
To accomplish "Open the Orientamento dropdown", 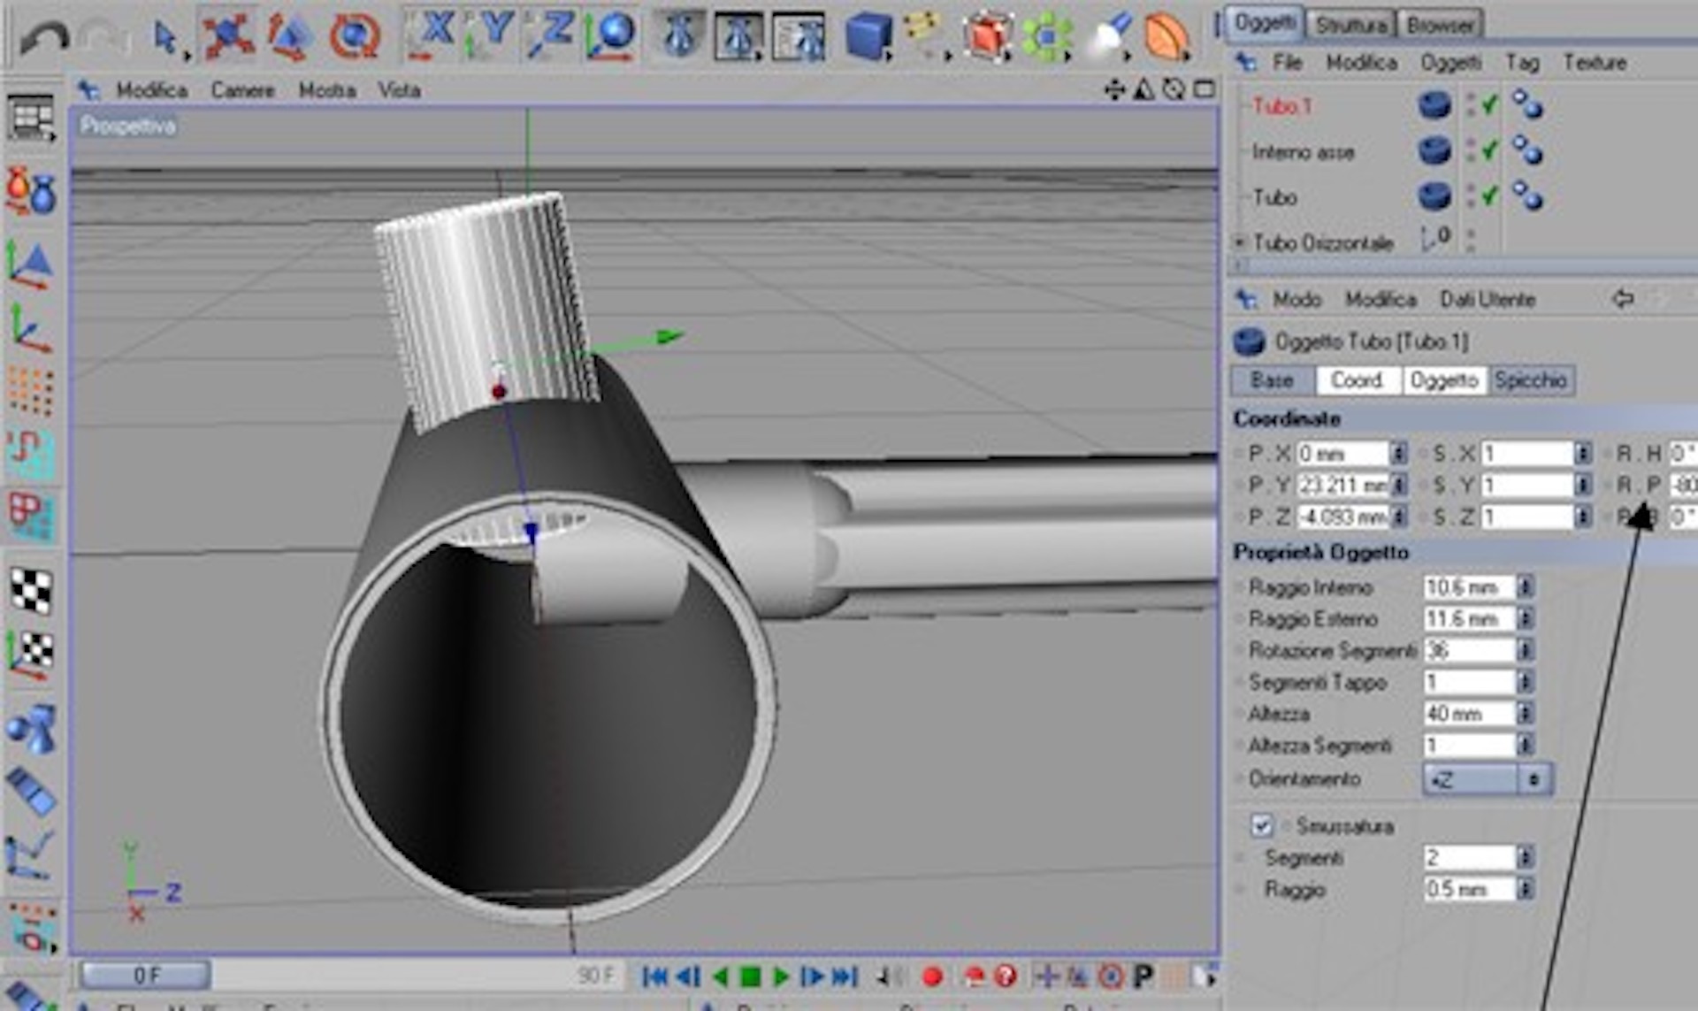I will [1487, 779].
